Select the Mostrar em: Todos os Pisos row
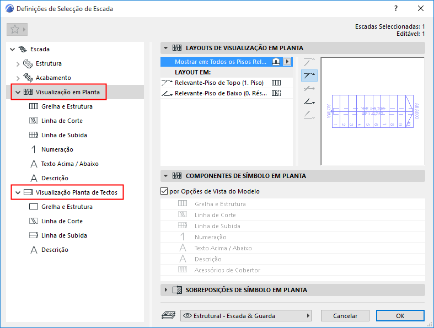The height and width of the screenshot is (328, 434). coord(227,62)
